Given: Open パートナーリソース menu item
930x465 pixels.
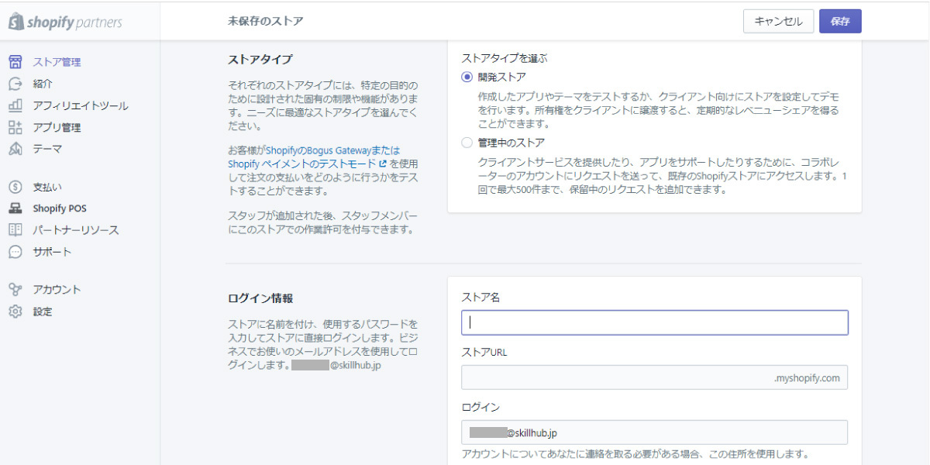Looking at the screenshot, I should click(x=76, y=230).
